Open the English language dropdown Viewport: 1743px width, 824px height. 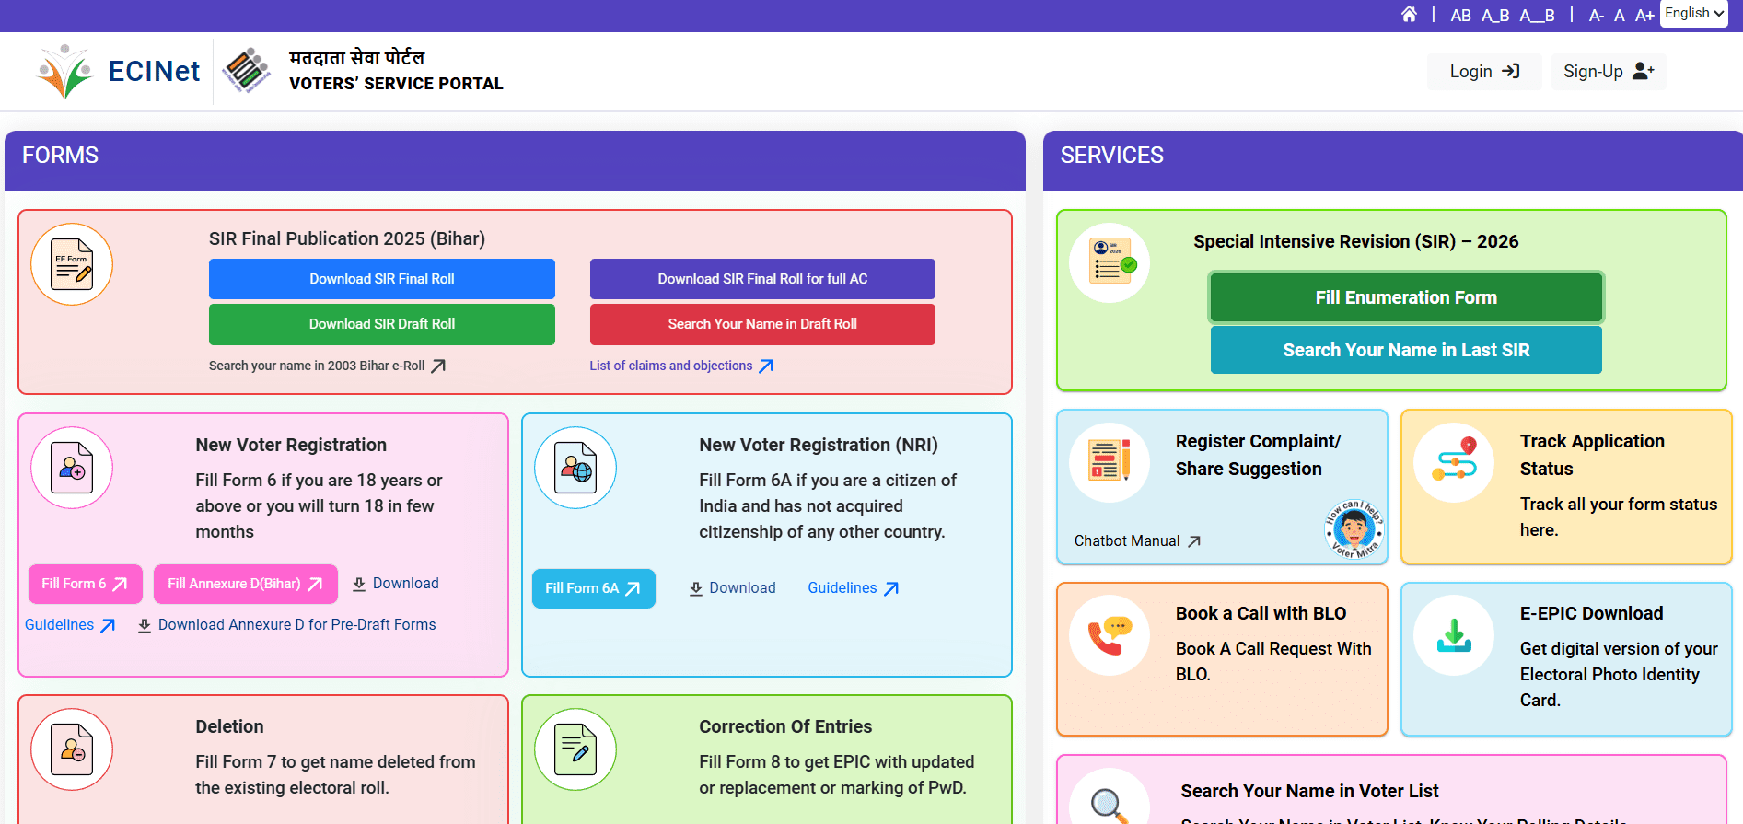click(1693, 14)
